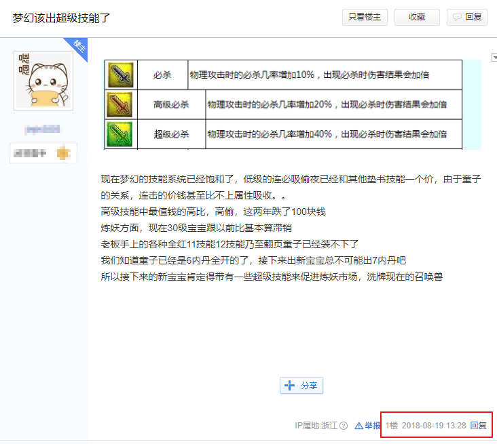The height and width of the screenshot is (444, 497).
Task: Click the post timestamp 2018-08-19 13:28
Action: coord(433,426)
